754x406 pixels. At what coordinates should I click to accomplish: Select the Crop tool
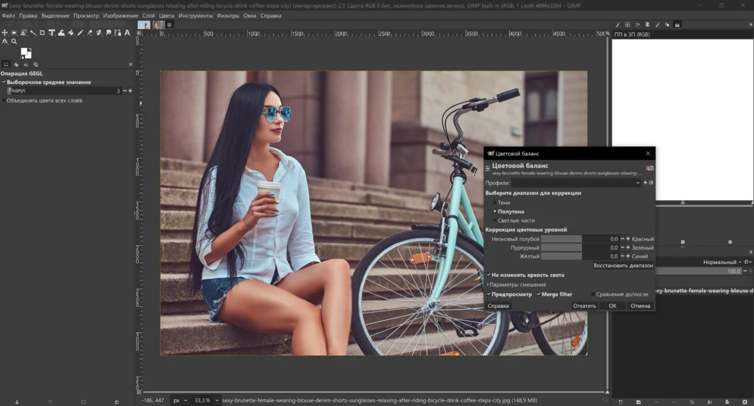43,33
